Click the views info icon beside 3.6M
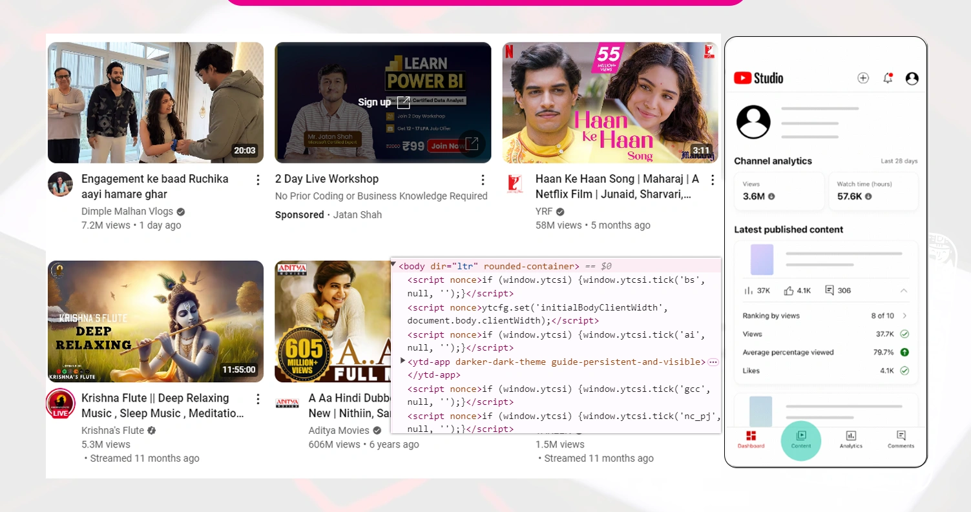This screenshot has height=512, width=971. [x=771, y=196]
